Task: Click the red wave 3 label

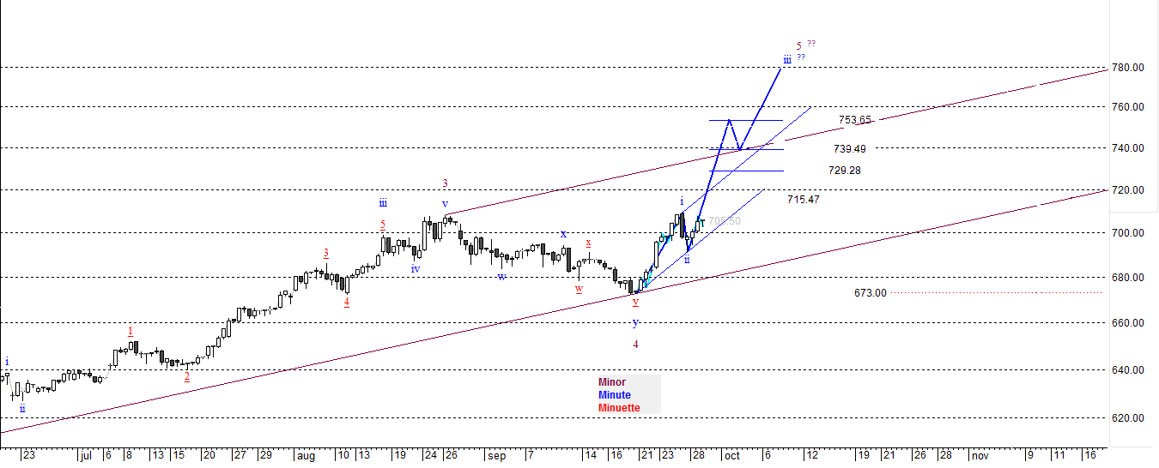Action: tap(326, 253)
